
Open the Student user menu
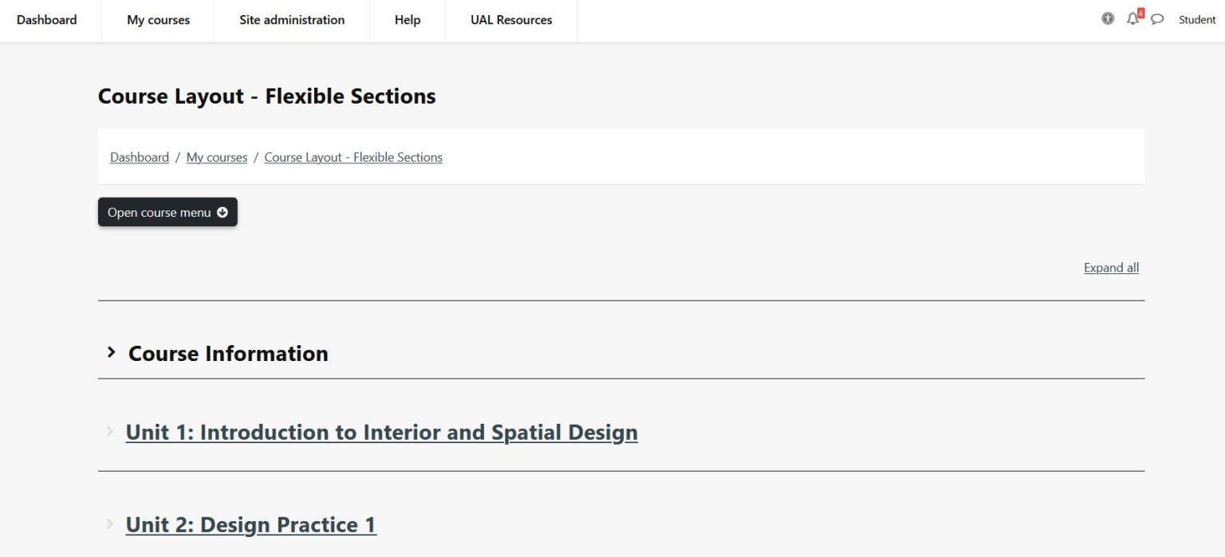(x=1196, y=19)
